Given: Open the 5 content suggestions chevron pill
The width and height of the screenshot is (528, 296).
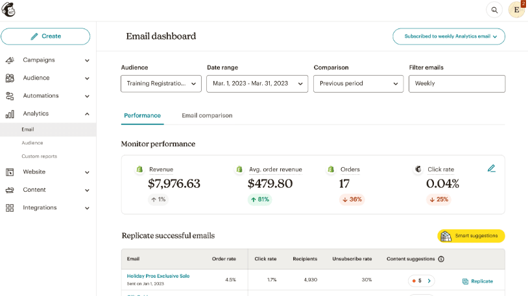Looking at the screenshot, I should point(421,281).
